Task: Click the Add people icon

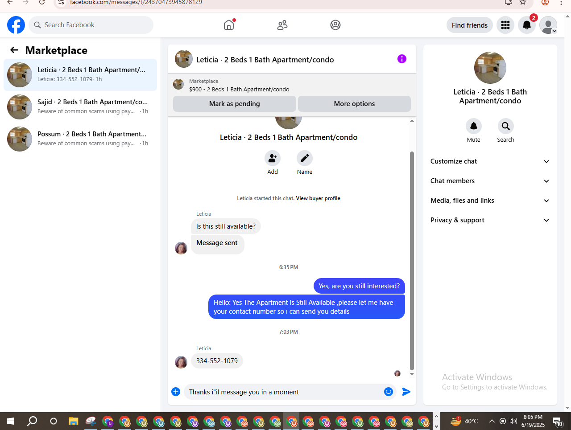Action: tap(273, 158)
